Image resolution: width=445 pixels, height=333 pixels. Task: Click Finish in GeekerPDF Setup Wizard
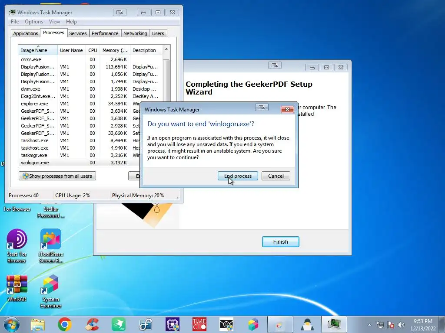280,242
